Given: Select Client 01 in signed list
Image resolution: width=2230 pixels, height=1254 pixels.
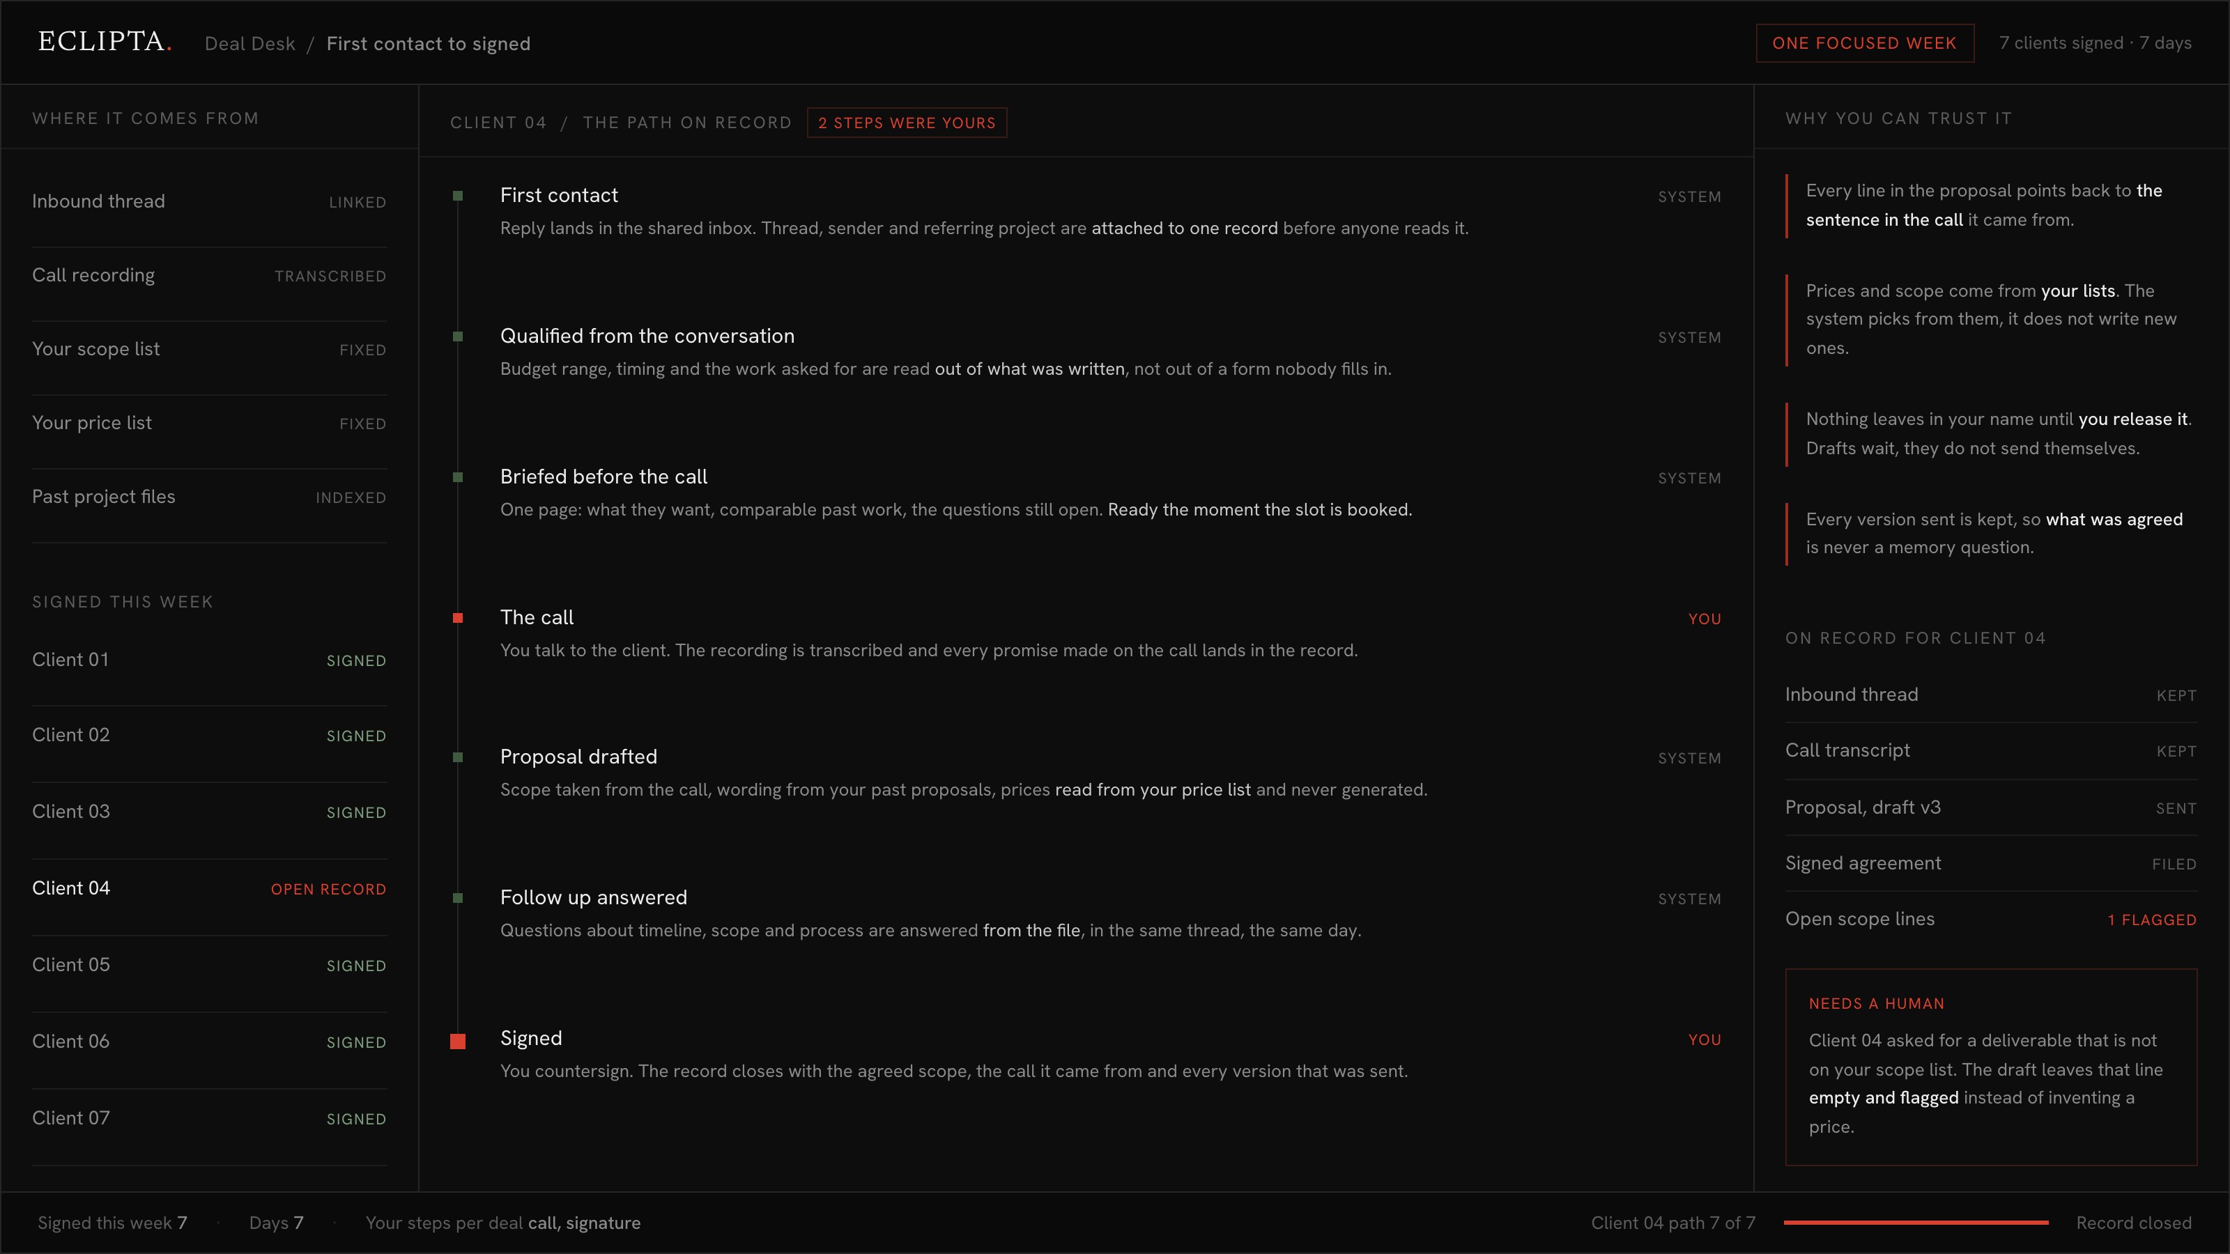Looking at the screenshot, I should (210, 660).
